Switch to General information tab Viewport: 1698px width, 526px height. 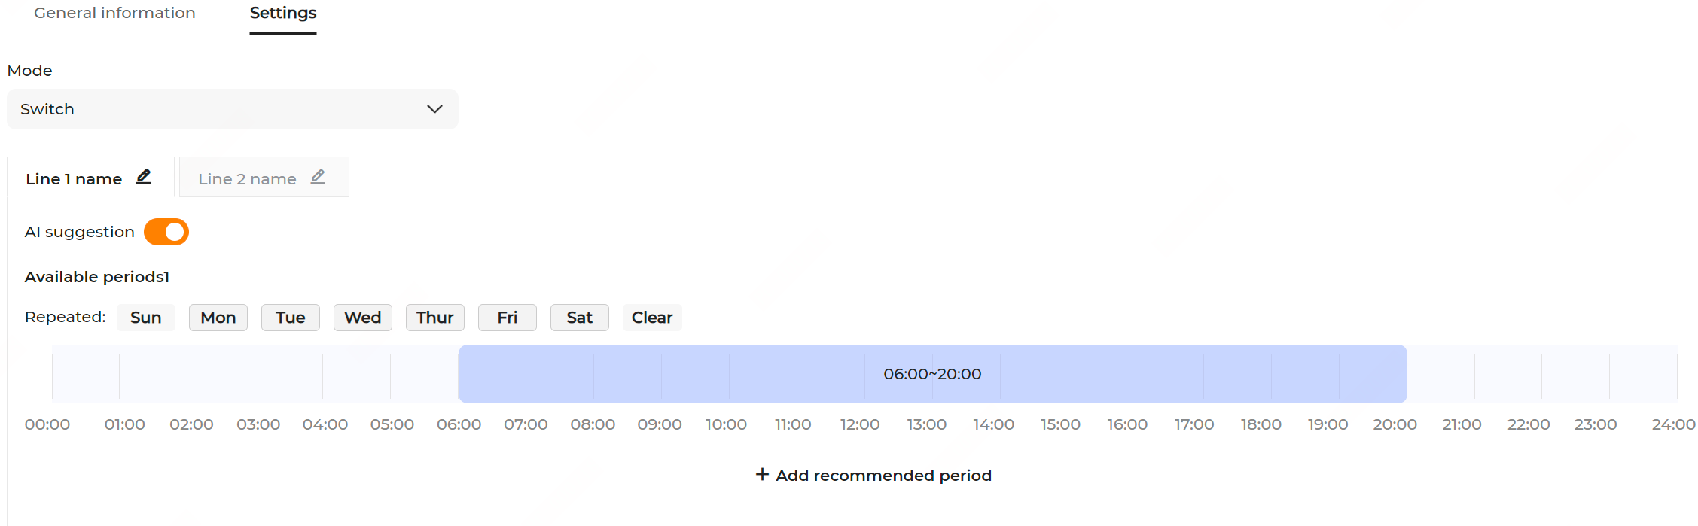coord(114,13)
